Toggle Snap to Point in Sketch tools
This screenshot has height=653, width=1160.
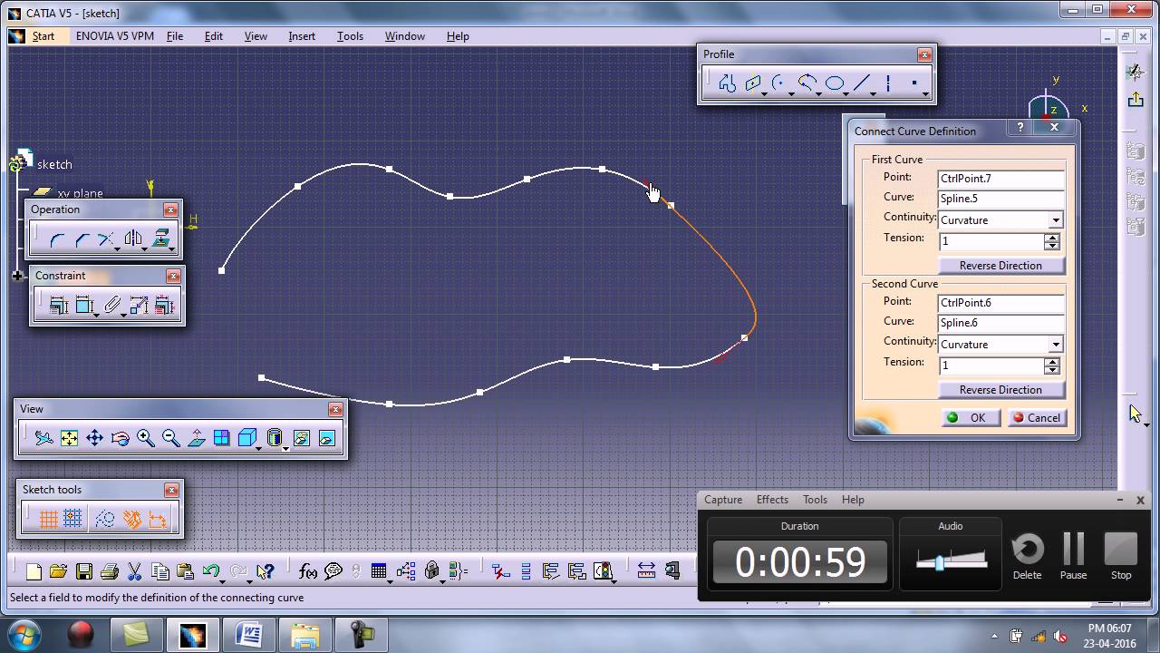point(73,519)
